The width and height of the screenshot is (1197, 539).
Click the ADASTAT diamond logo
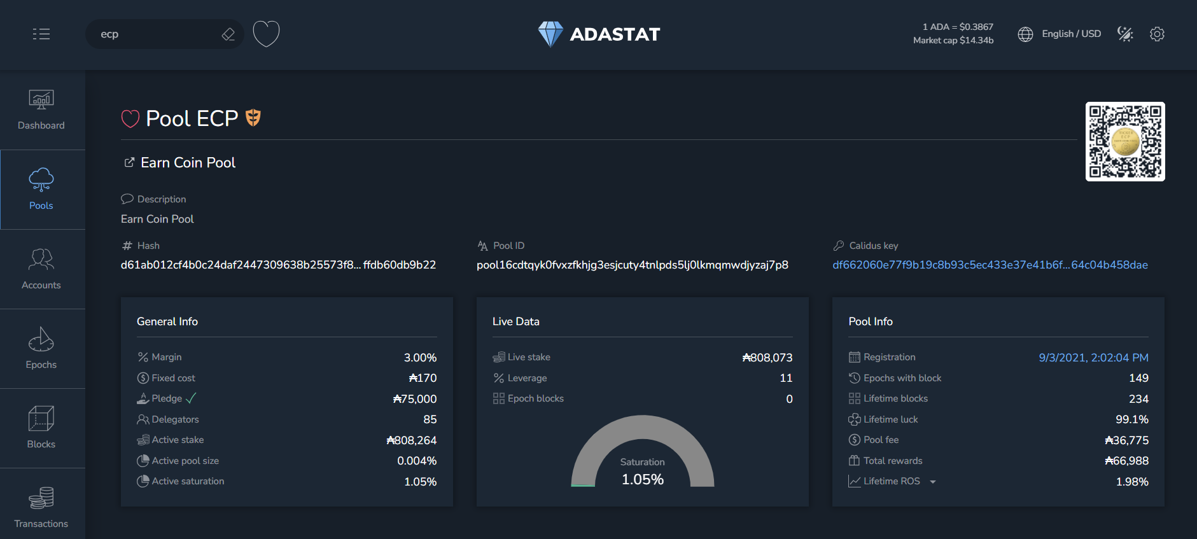[550, 34]
